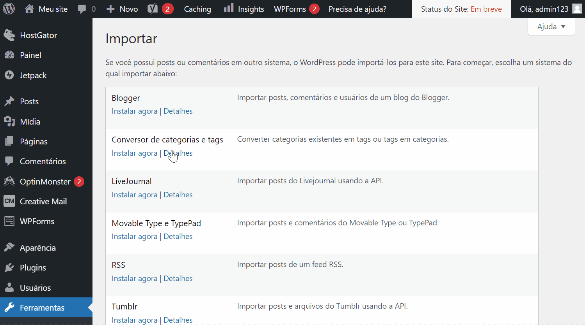The width and height of the screenshot is (585, 325).
Task: Open Detalhes for Blogger importer
Action: point(178,111)
